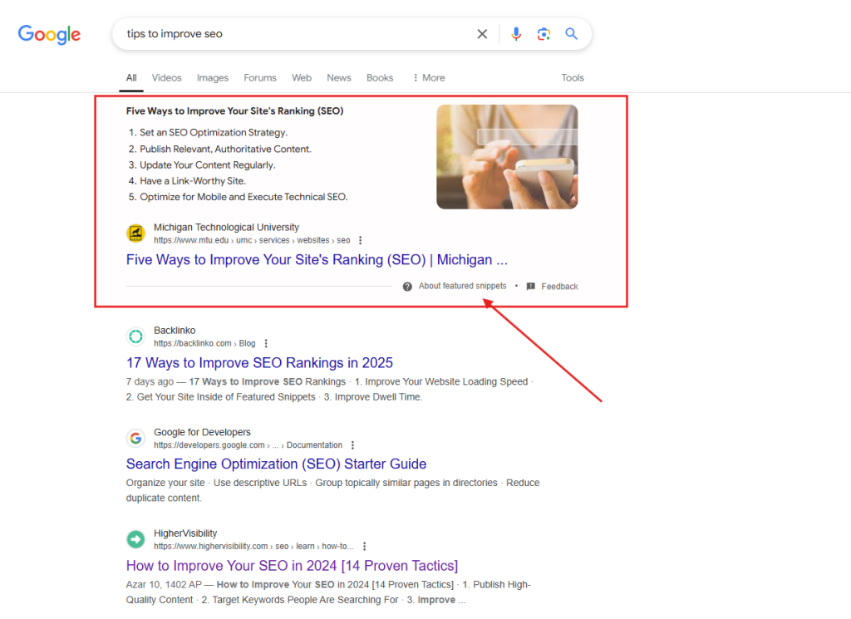Open 'Five Ways to Improve Your Site's Ranking (SEO) | Michigan' link
This screenshot has height=619, width=851.
[x=317, y=260]
